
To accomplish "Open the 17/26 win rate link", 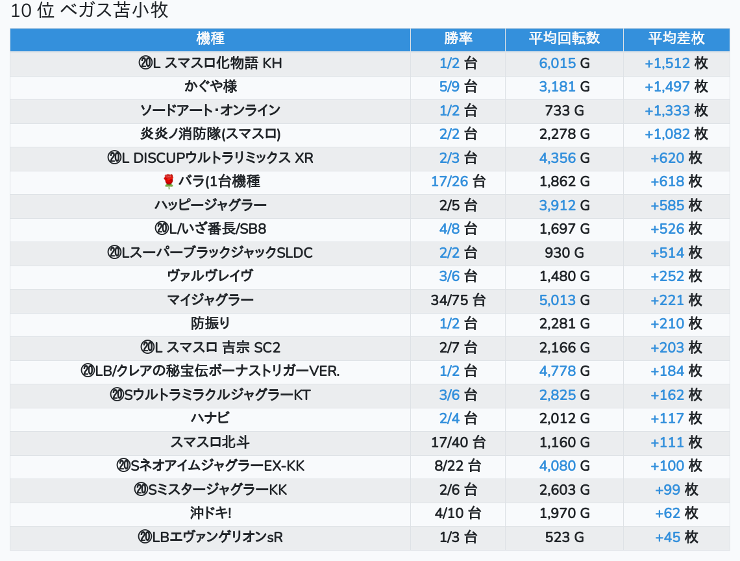I will (449, 182).
